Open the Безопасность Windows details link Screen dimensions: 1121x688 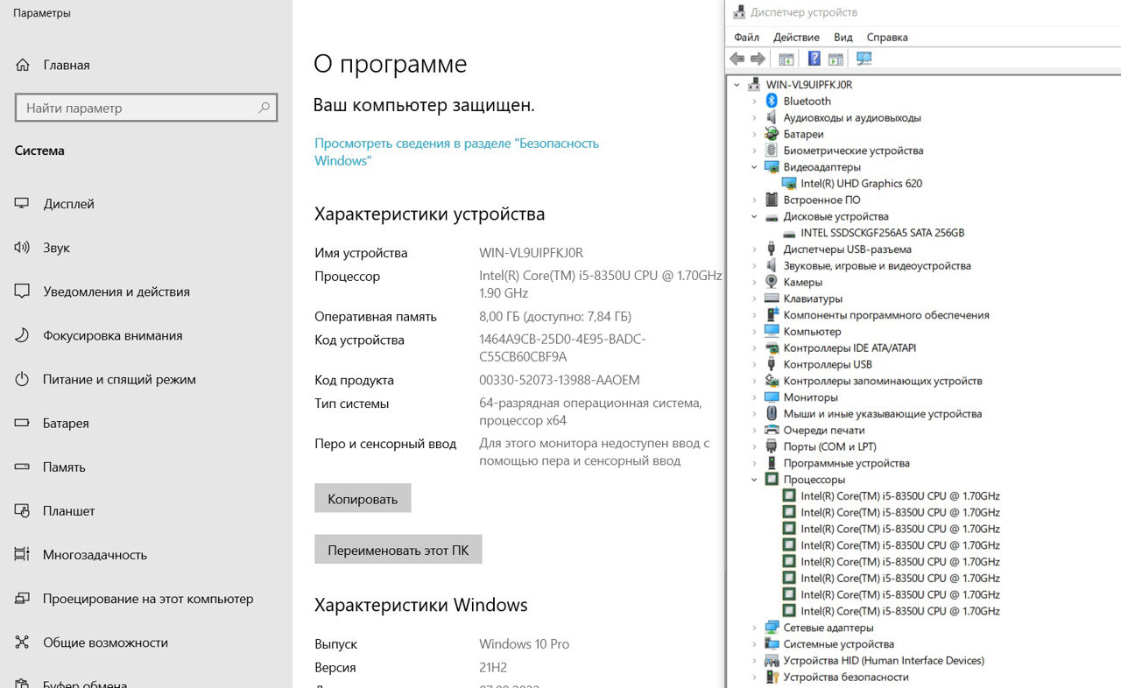pos(456,151)
